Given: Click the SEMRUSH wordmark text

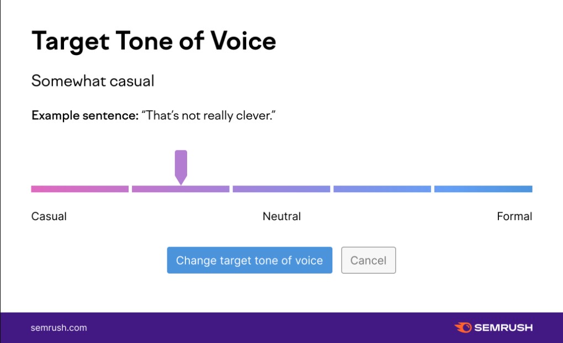Looking at the screenshot, I should click(x=502, y=328).
